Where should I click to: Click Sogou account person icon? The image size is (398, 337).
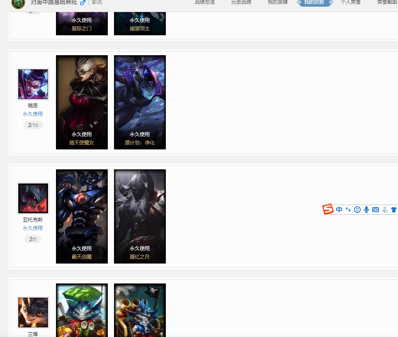click(x=385, y=210)
